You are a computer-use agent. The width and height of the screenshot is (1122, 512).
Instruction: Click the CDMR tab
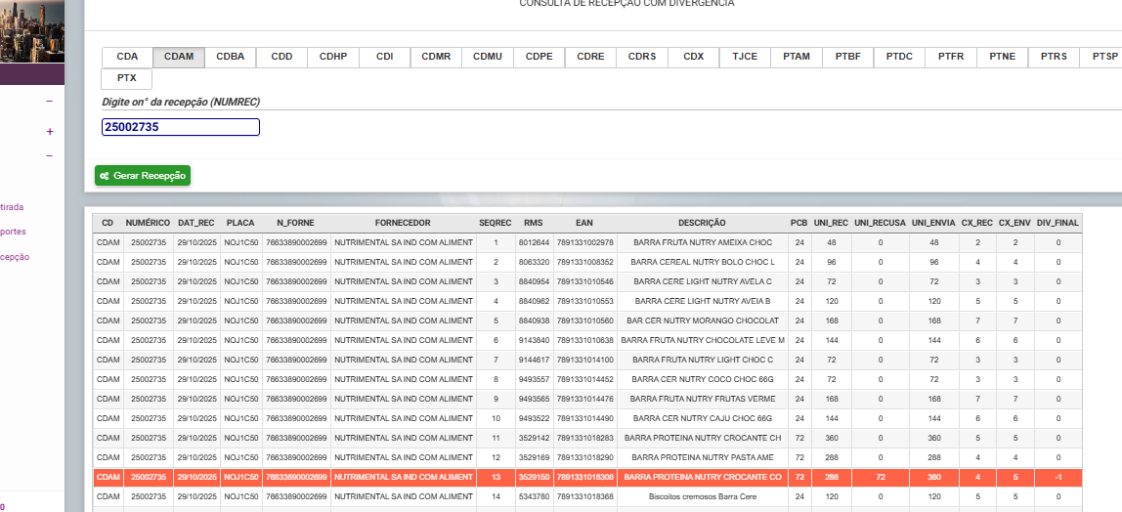[x=436, y=57]
